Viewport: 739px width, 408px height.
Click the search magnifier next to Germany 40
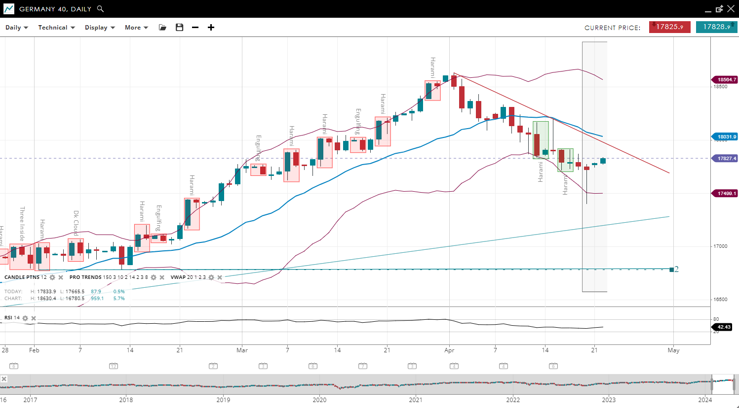100,9
